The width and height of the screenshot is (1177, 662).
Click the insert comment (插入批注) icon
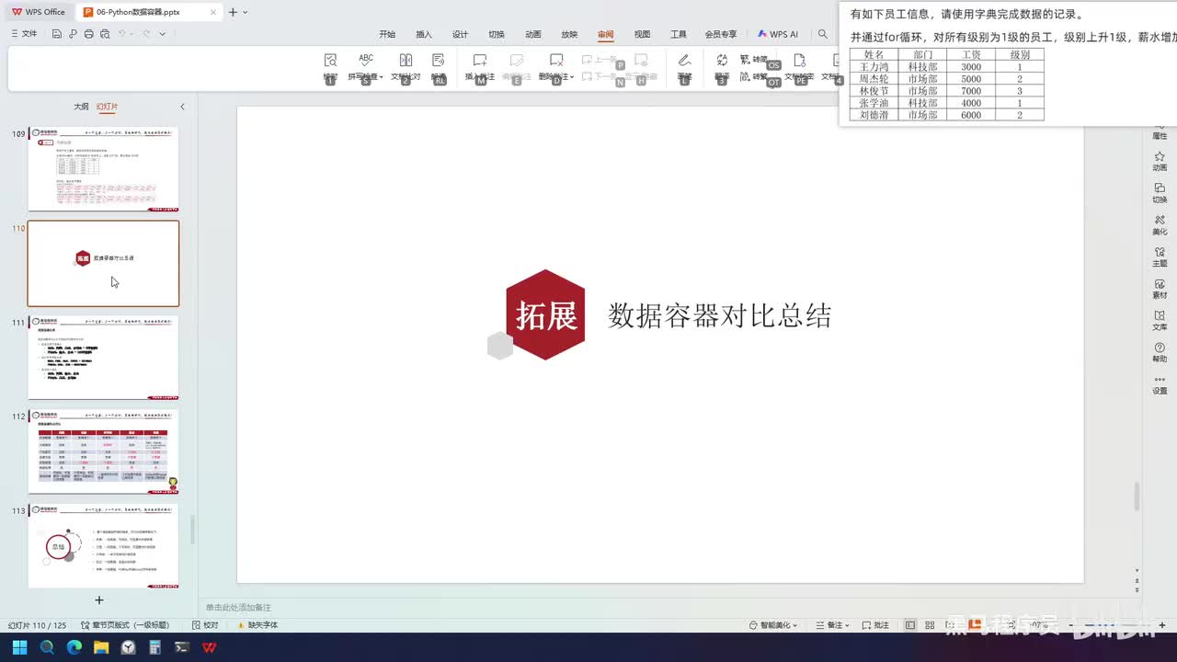480,60
